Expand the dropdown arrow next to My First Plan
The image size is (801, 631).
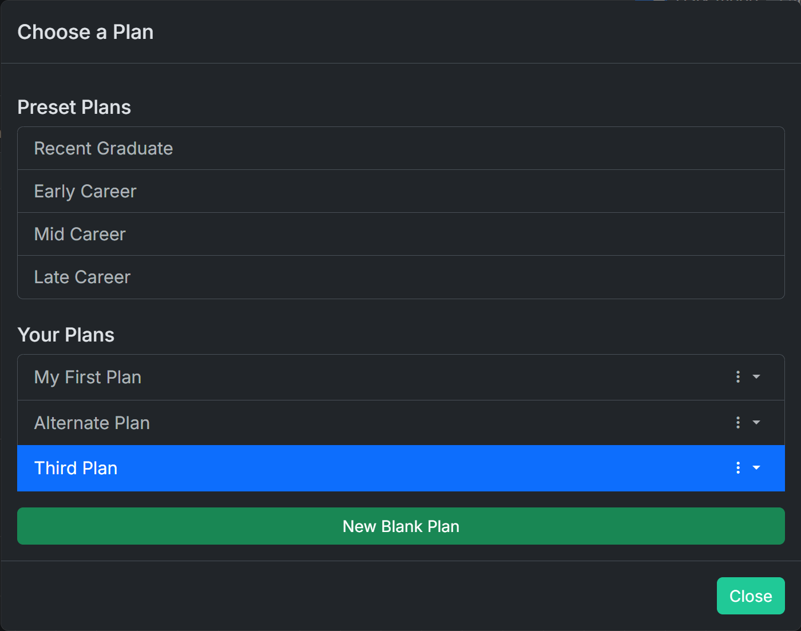756,377
